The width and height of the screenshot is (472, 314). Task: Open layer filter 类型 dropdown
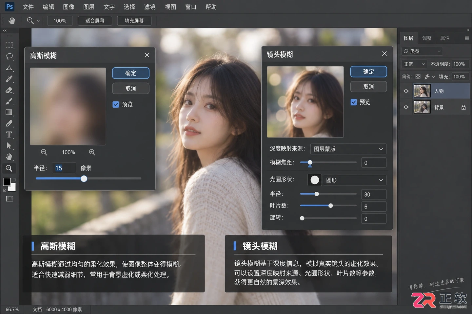point(422,51)
